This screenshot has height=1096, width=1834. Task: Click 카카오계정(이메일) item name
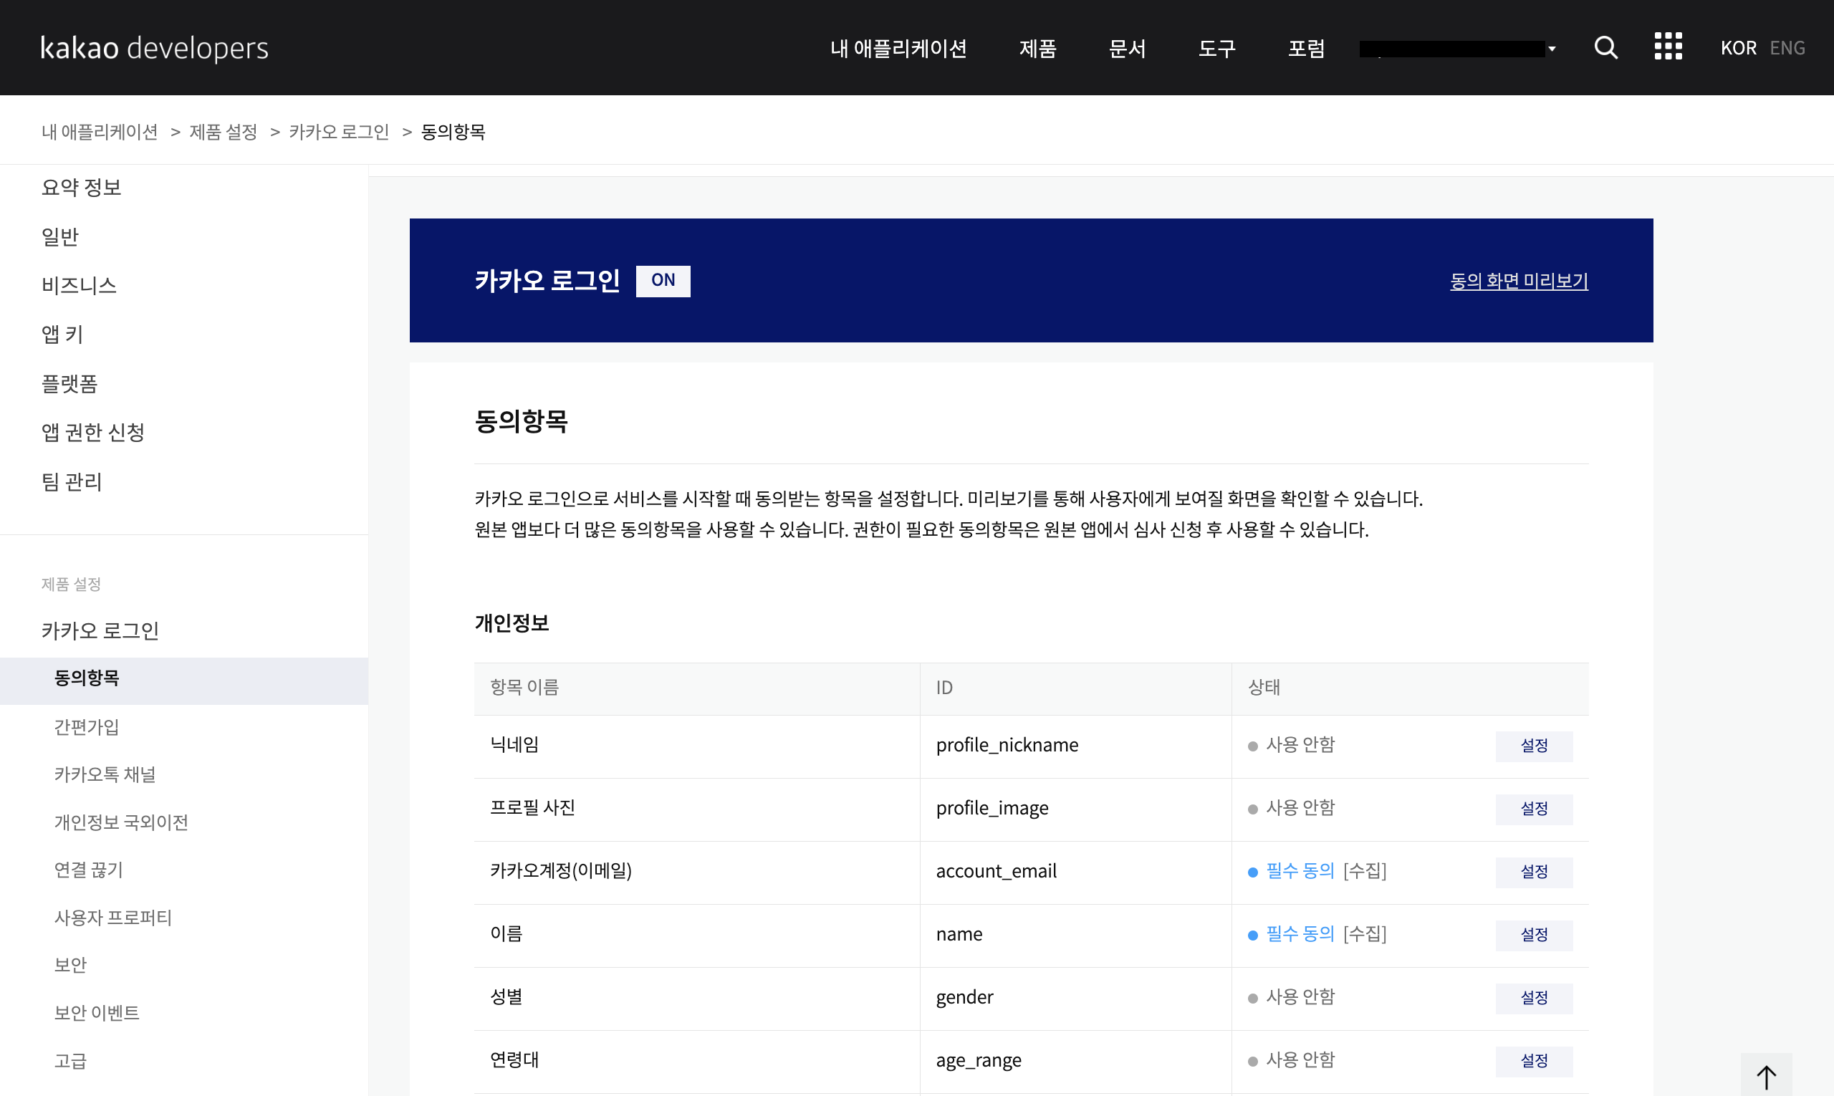point(561,871)
